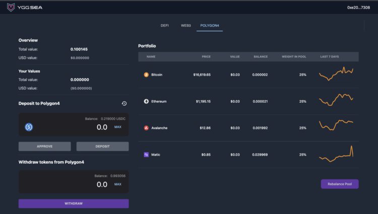Select the POLYGON4 tab

point(209,25)
